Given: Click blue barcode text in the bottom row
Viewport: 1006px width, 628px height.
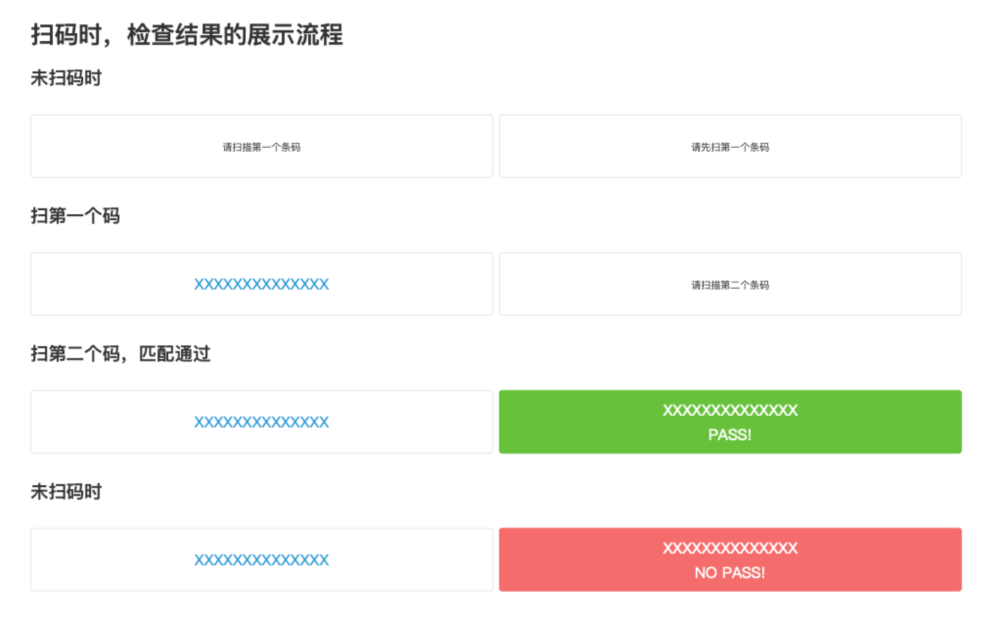Looking at the screenshot, I should coord(261,560).
